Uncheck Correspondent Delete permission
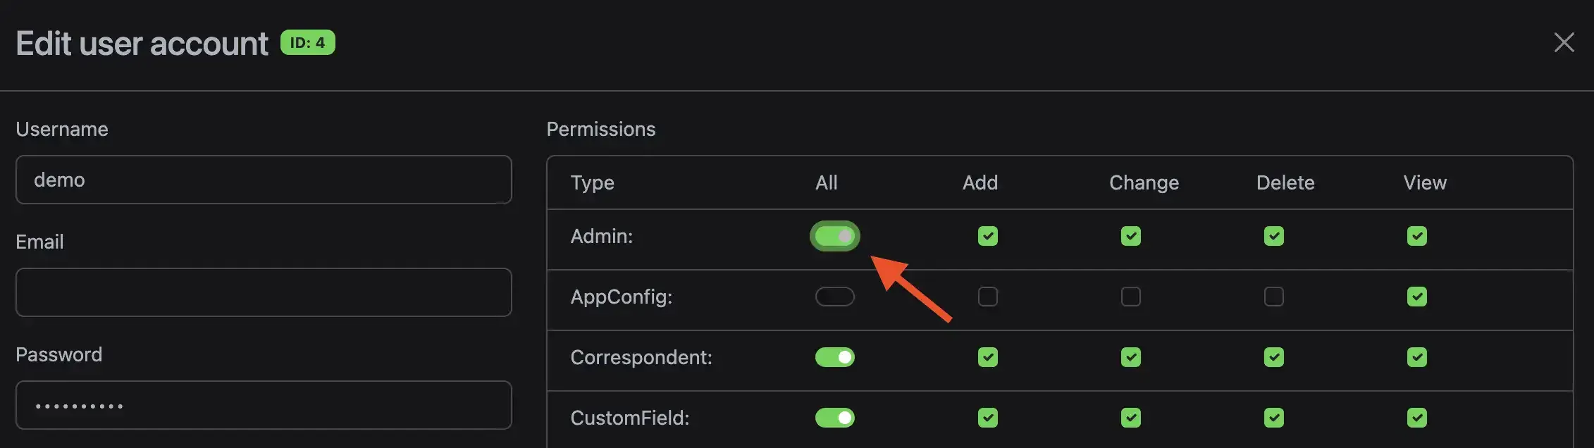1594x448 pixels. (x=1274, y=357)
